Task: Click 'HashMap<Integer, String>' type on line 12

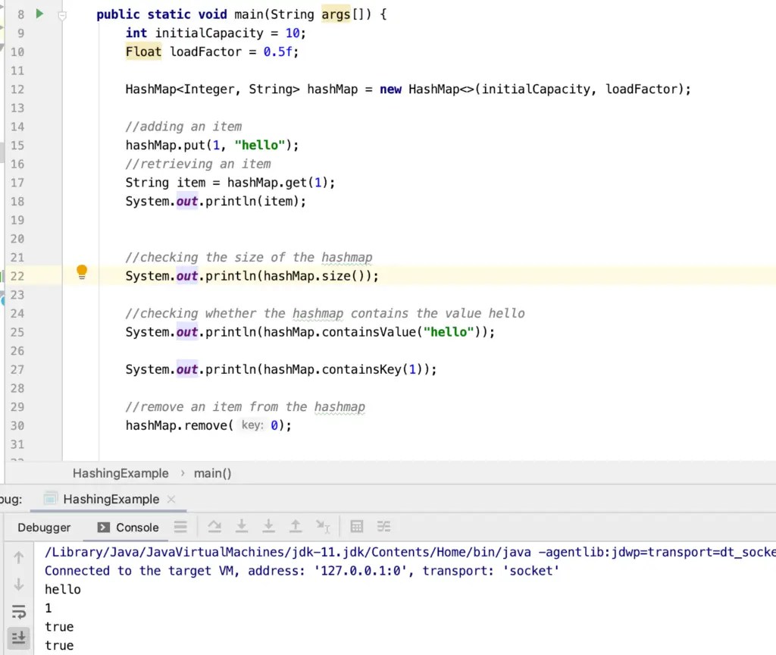Action: coord(212,89)
